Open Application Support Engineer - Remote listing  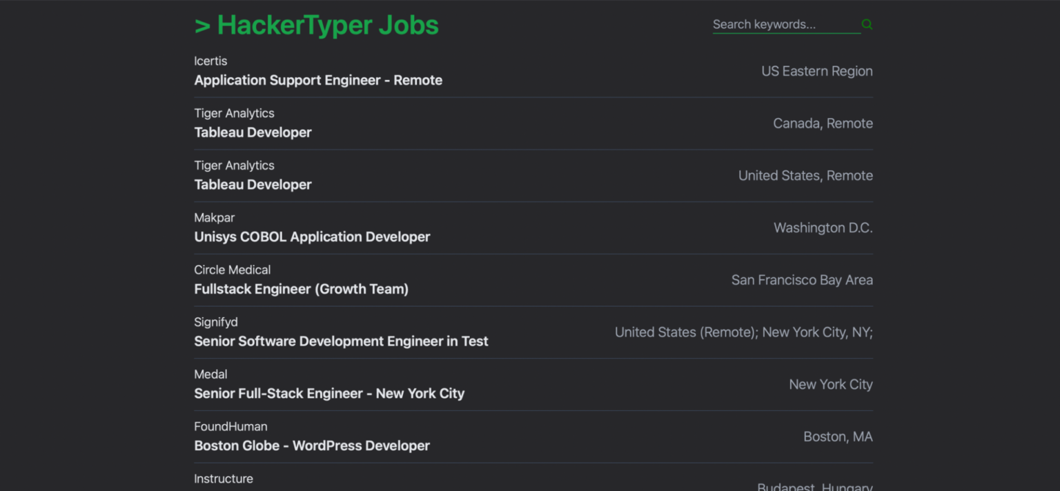pyautogui.click(x=318, y=81)
